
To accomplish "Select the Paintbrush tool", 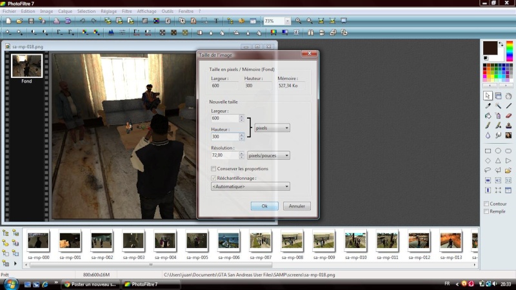I will point(488,125).
